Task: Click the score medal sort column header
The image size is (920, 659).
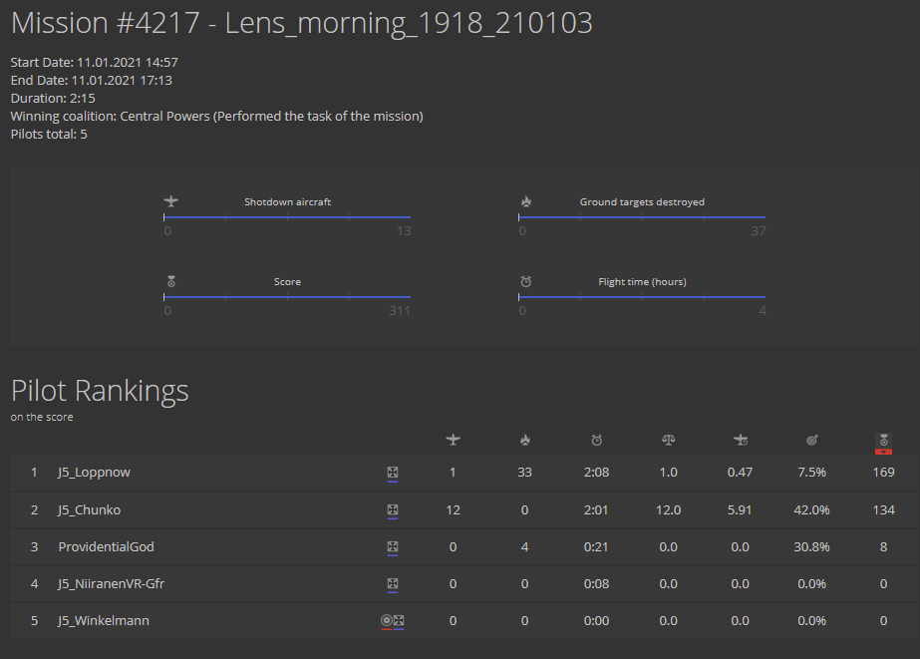Action: coord(883,440)
